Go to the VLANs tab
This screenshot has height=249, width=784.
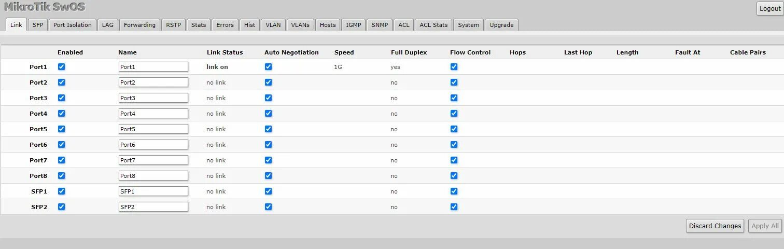coord(300,25)
